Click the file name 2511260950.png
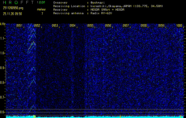 (13, 8)
